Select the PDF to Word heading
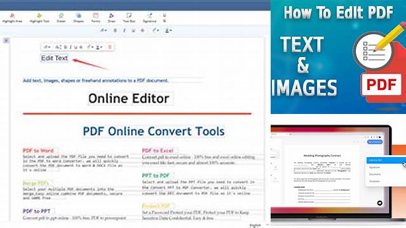 click(38, 150)
